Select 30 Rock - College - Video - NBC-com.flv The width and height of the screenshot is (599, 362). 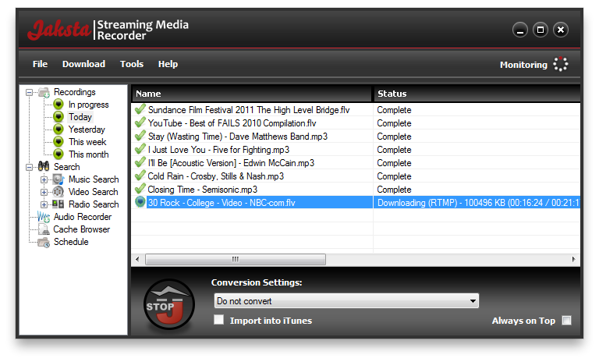[x=222, y=203]
